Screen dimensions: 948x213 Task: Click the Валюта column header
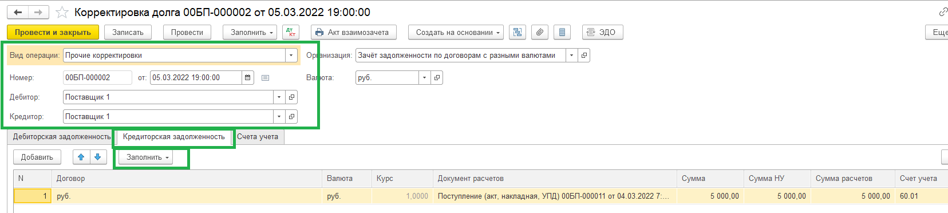click(347, 179)
